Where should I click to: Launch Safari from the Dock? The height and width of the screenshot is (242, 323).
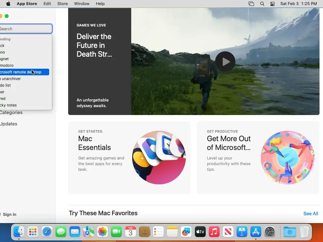pos(47,232)
